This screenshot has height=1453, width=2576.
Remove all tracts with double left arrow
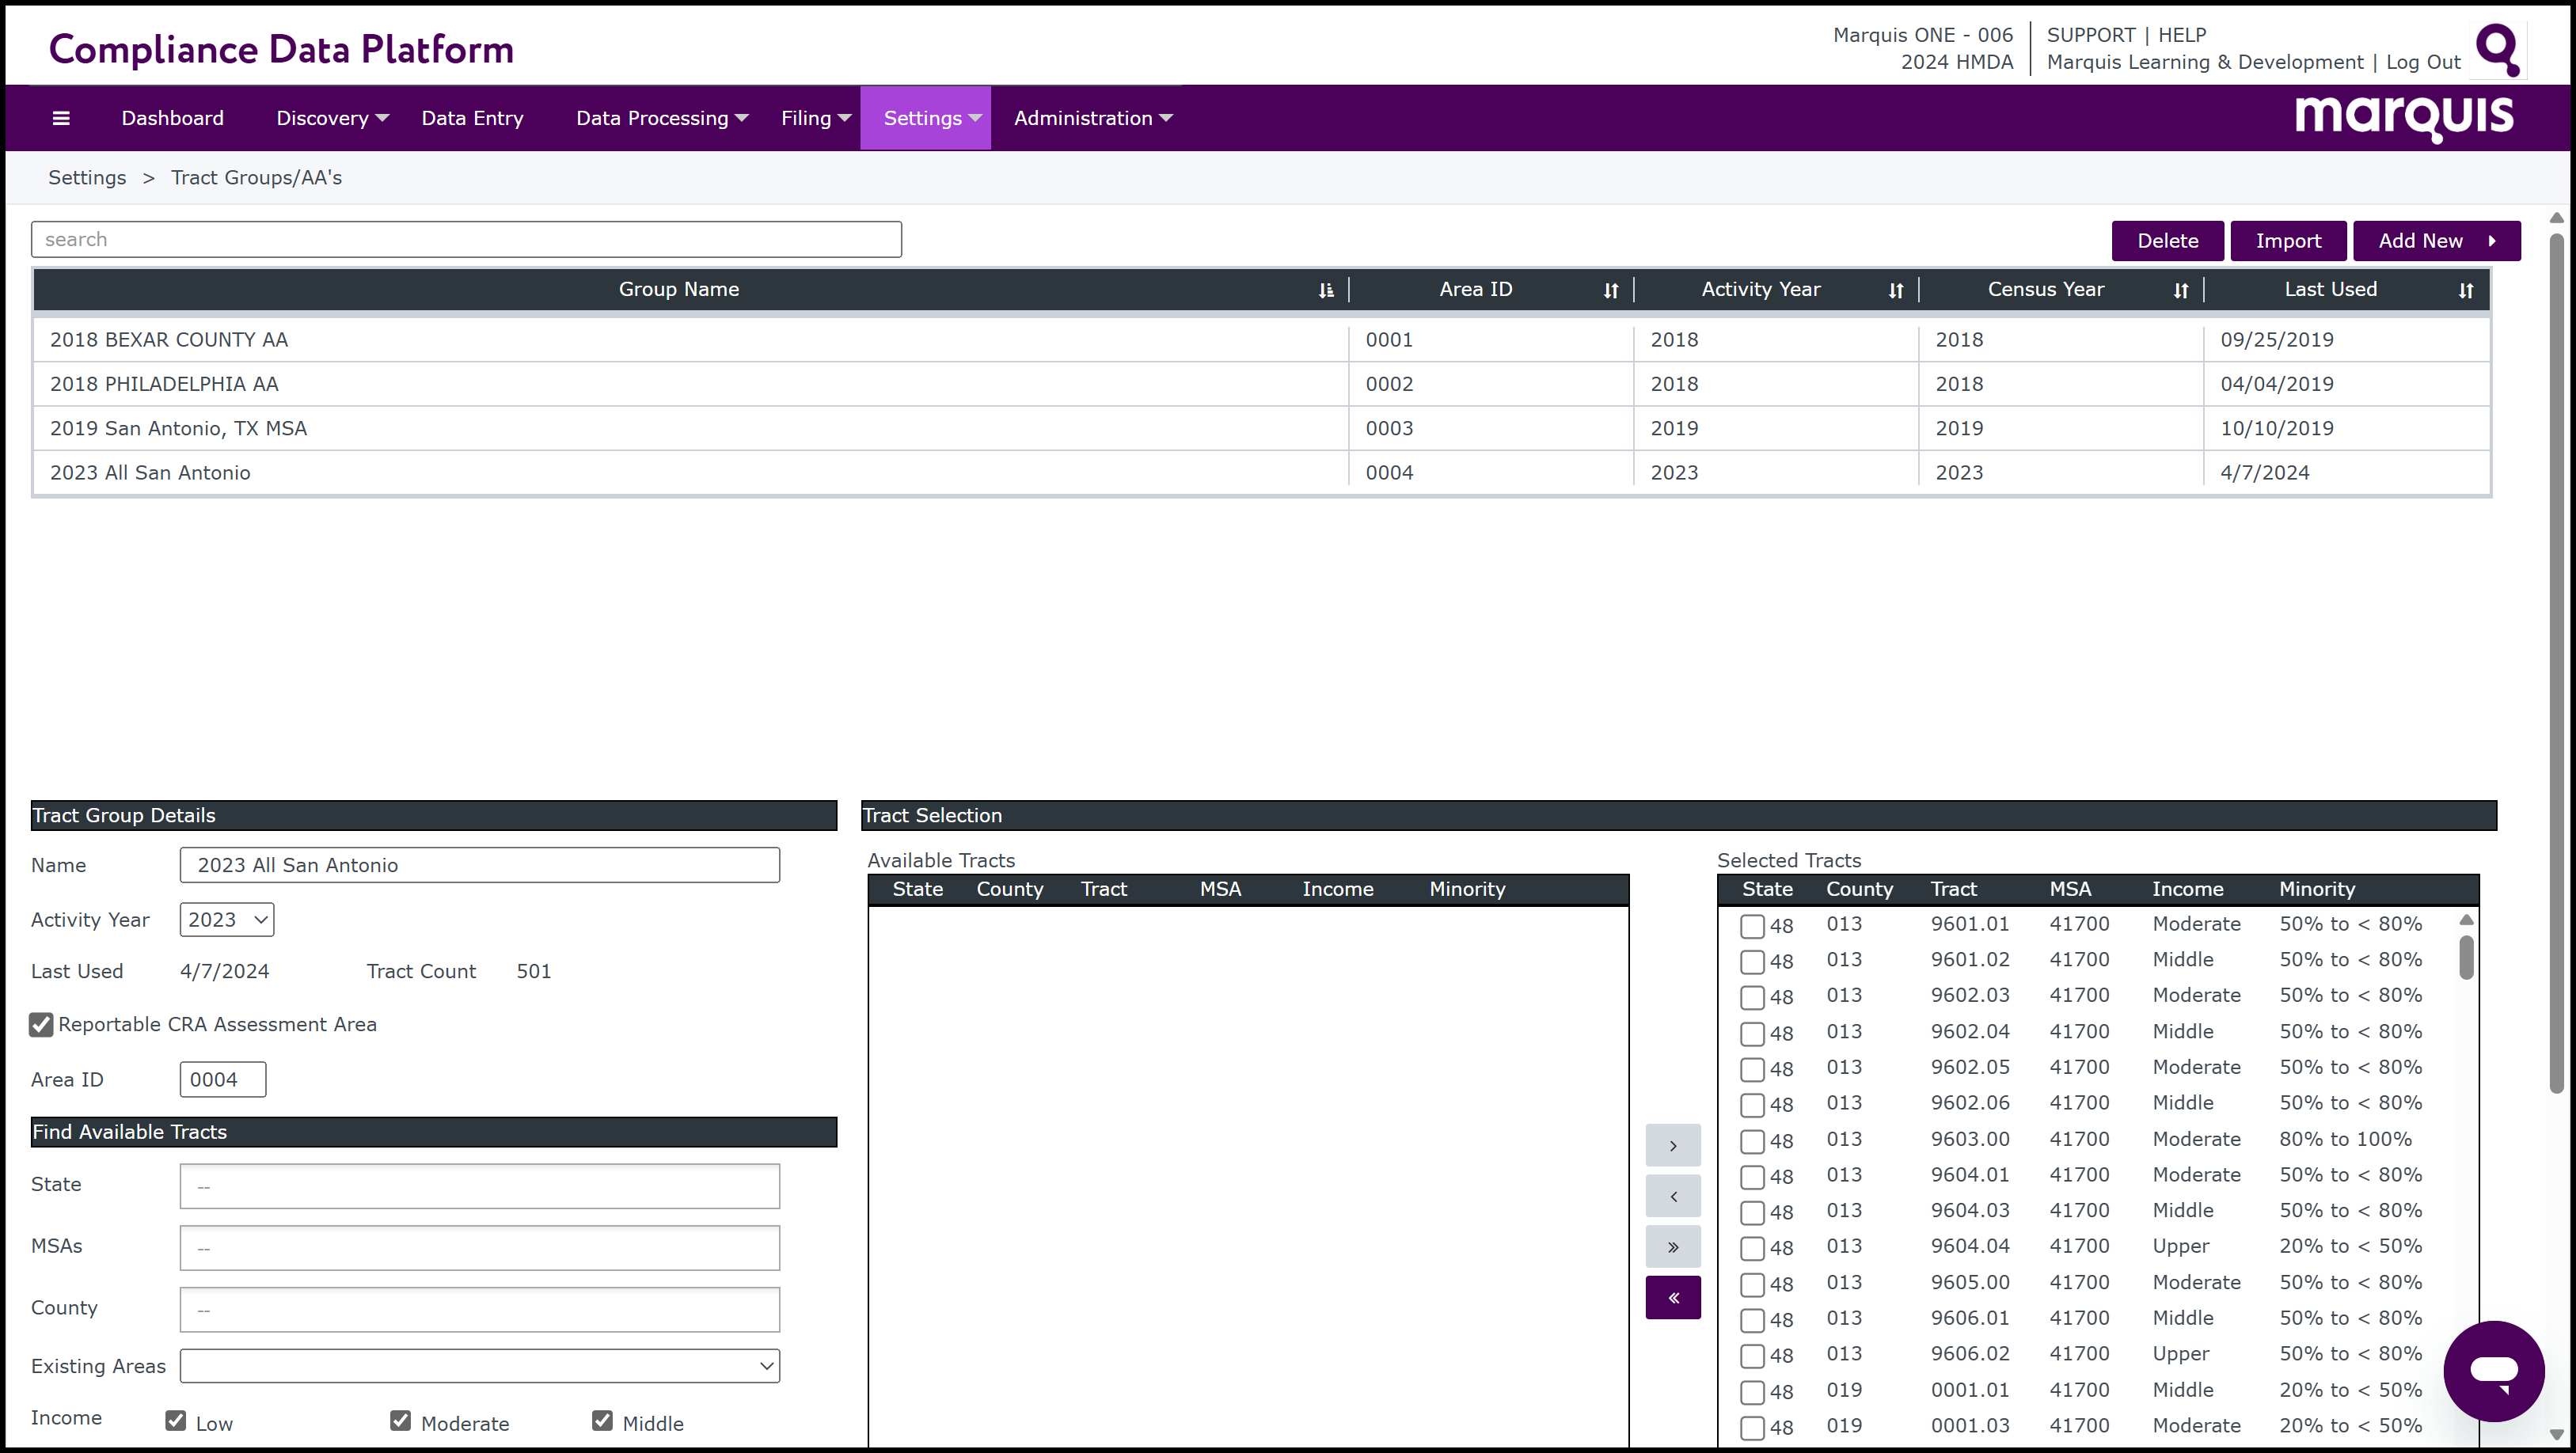1672,1298
